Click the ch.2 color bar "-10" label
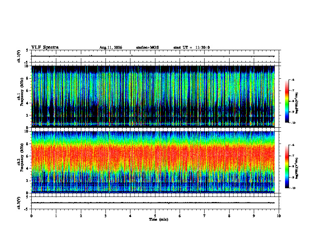 (x=293, y=188)
